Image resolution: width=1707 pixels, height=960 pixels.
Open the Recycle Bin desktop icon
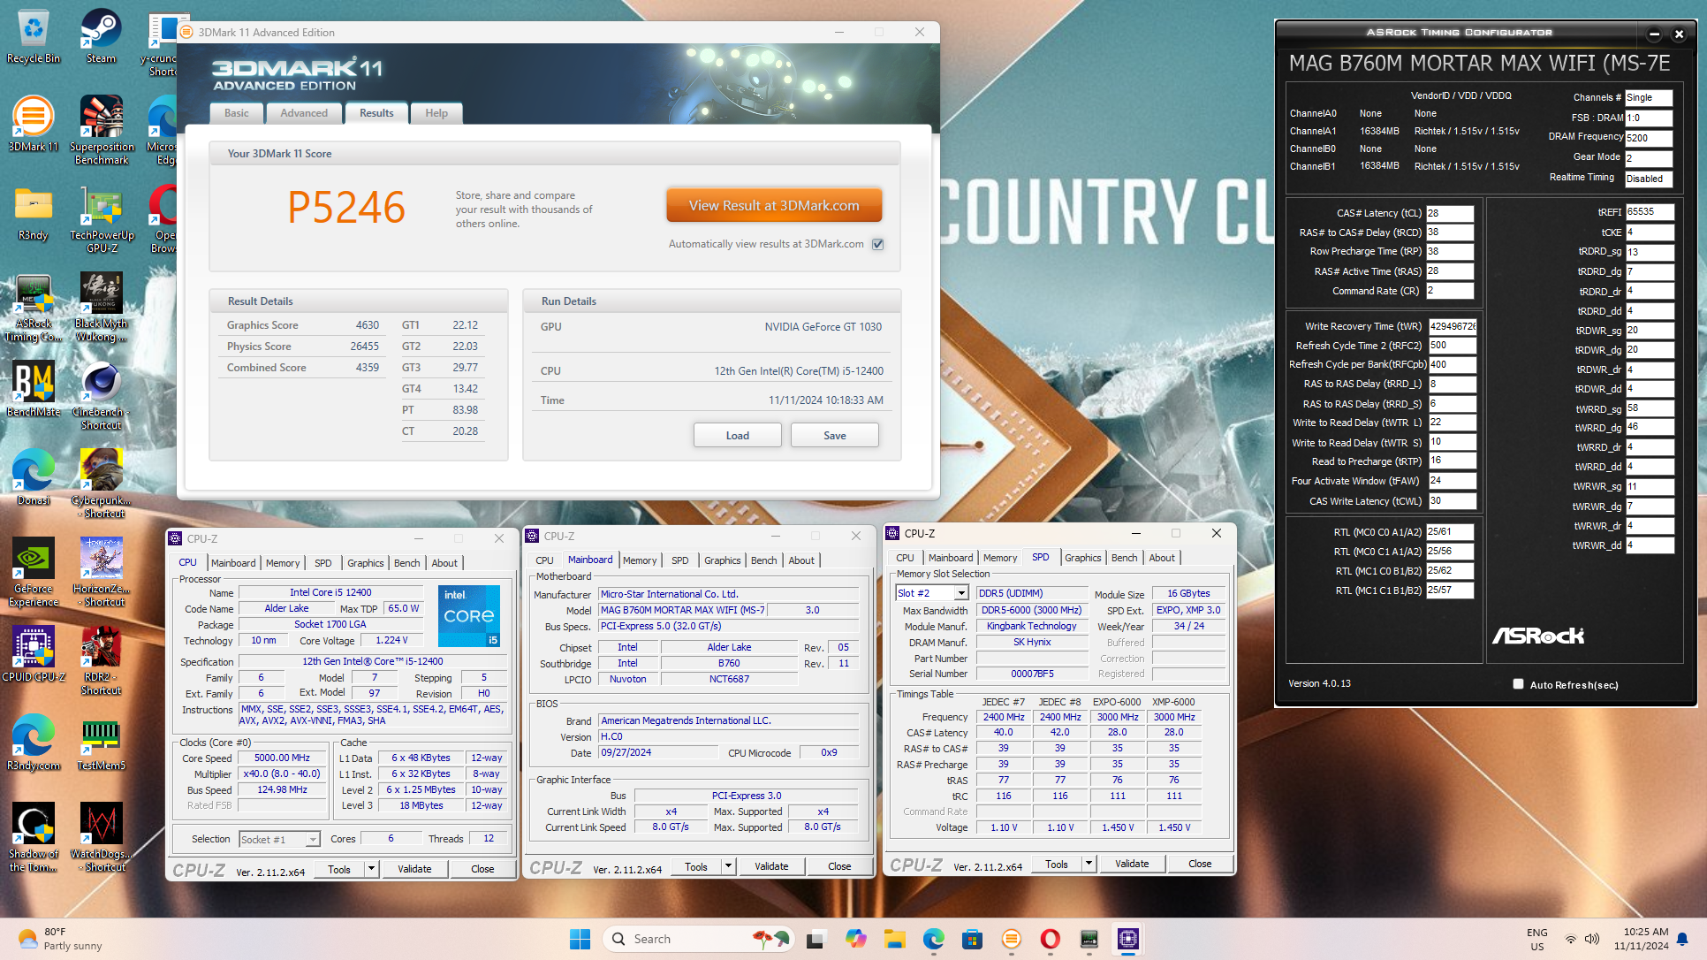[34, 37]
